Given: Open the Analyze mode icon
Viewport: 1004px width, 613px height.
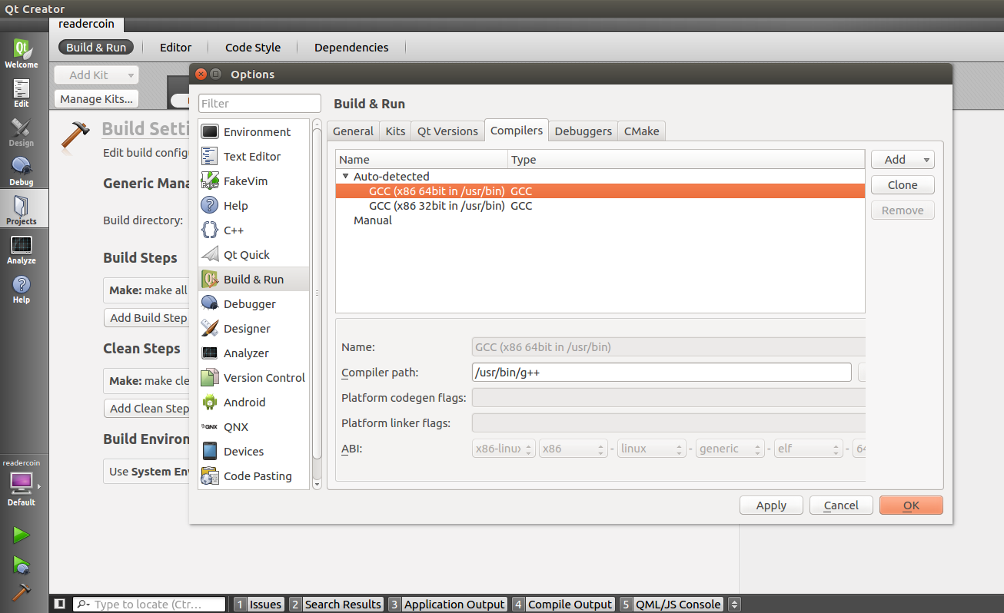Looking at the screenshot, I should tap(22, 250).
